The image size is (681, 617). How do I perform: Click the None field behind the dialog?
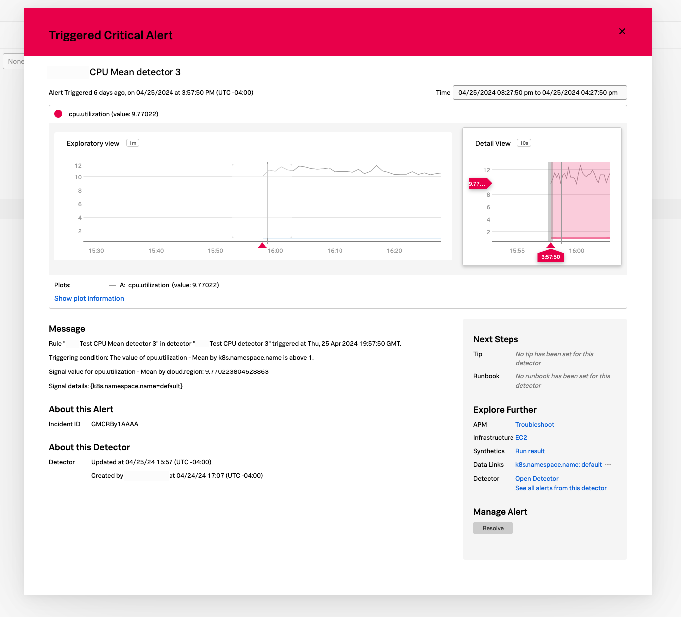(x=14, y=61)
